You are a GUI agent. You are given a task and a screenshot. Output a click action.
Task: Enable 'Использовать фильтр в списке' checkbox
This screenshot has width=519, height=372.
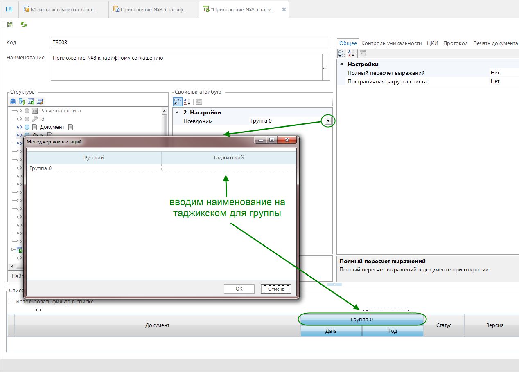pos(11,302)
